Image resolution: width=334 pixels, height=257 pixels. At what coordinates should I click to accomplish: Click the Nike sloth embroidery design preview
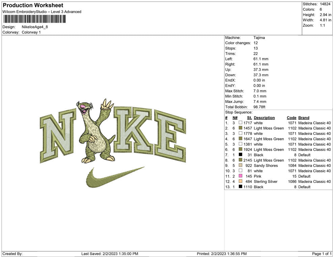pyautogui.click(x=113, y=143)
